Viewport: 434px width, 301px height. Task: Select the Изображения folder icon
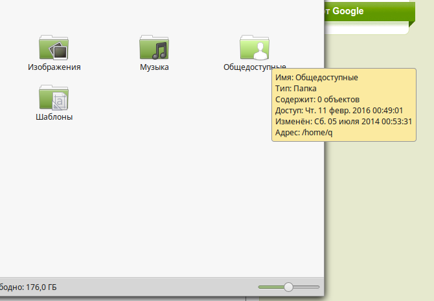(x=54, y=47)
